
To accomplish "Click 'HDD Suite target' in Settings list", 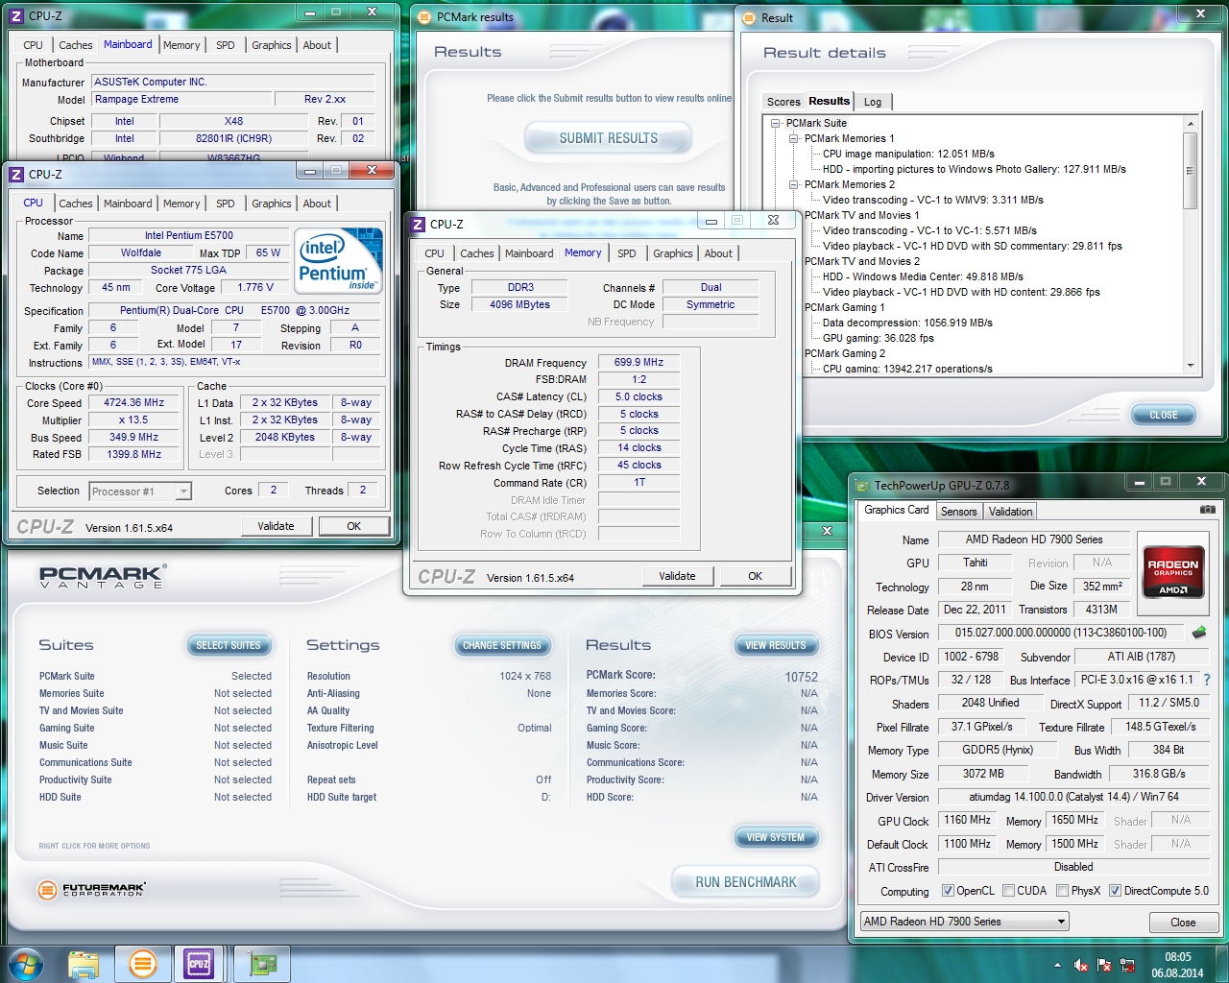I will [x=342, y=797].
